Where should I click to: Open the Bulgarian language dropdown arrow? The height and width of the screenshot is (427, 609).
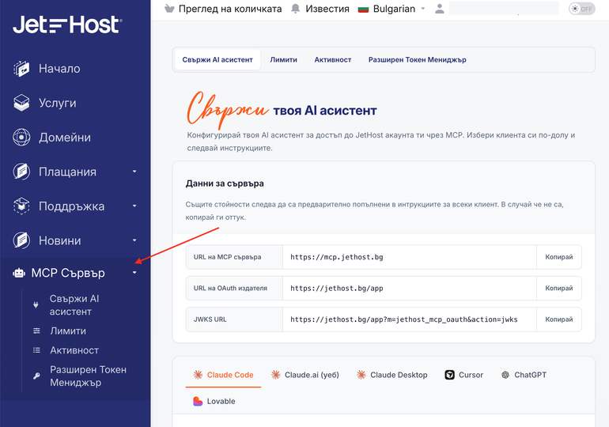[x=423, y=9]
